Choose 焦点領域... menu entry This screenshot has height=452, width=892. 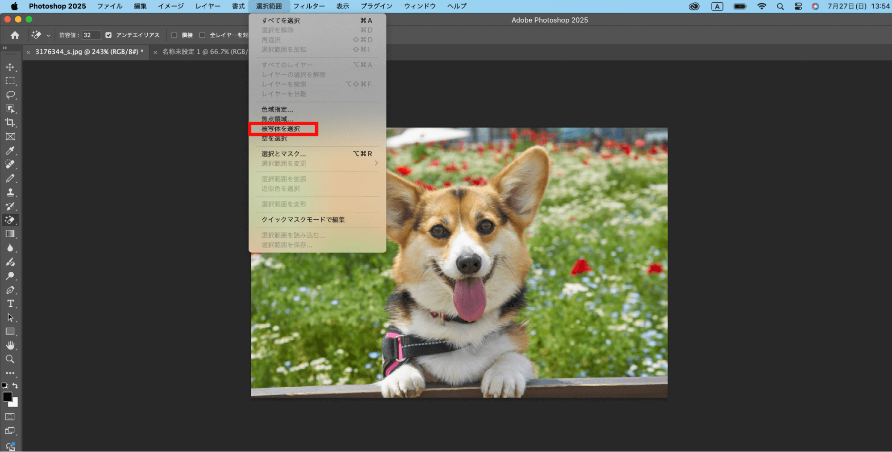coord(317,119)
